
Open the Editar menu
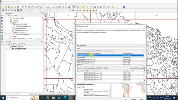click(9, 4)
